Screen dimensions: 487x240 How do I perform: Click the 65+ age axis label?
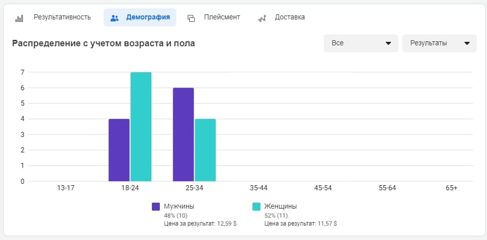[x=452, y=188]
